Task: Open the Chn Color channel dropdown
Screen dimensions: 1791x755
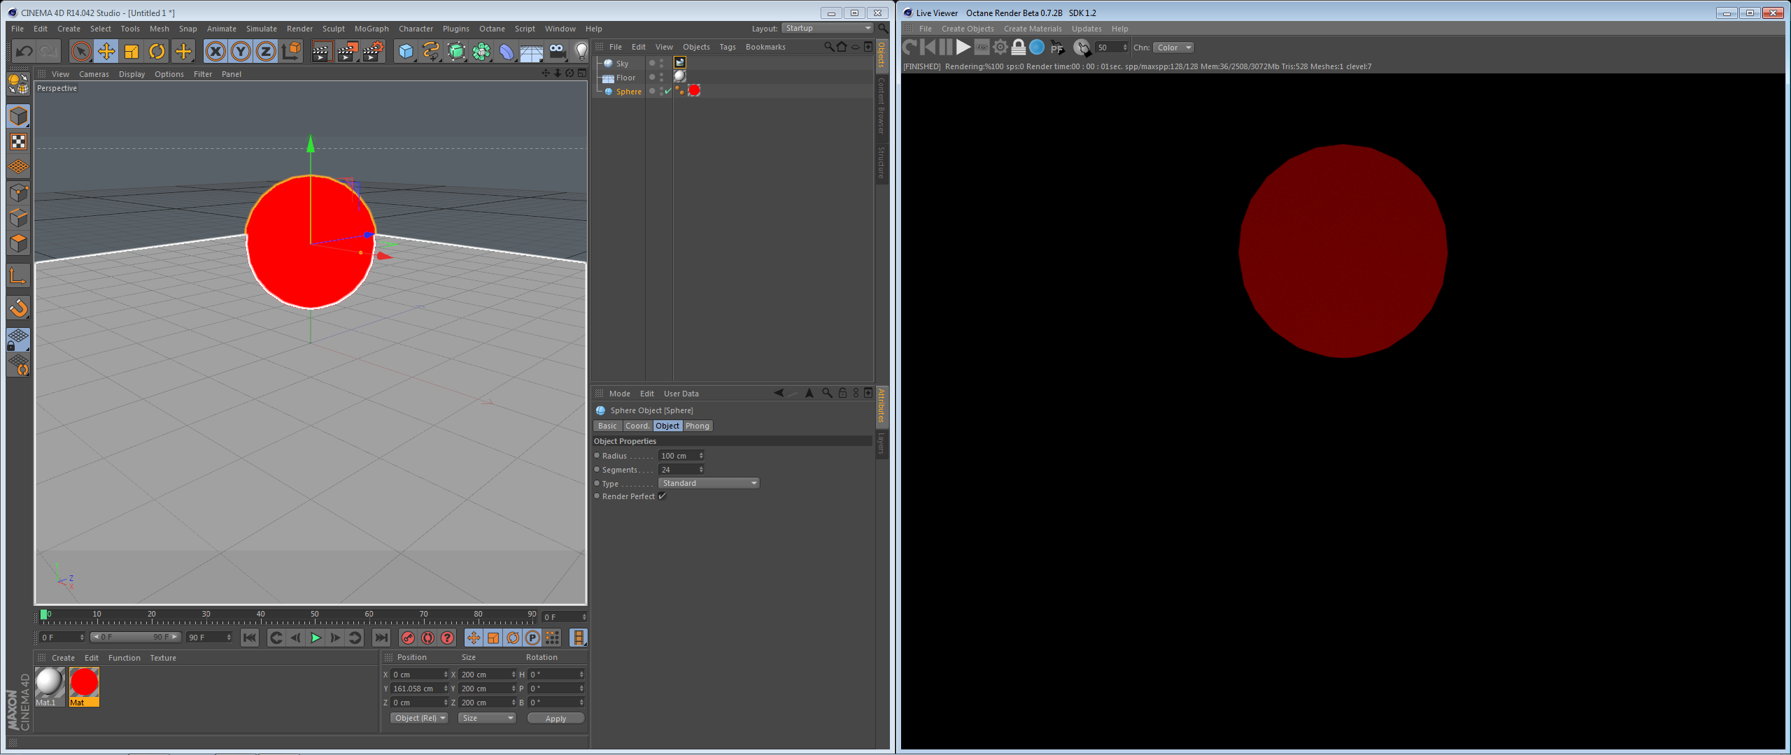Action: pyautogui.click(x=1173, y=48)
